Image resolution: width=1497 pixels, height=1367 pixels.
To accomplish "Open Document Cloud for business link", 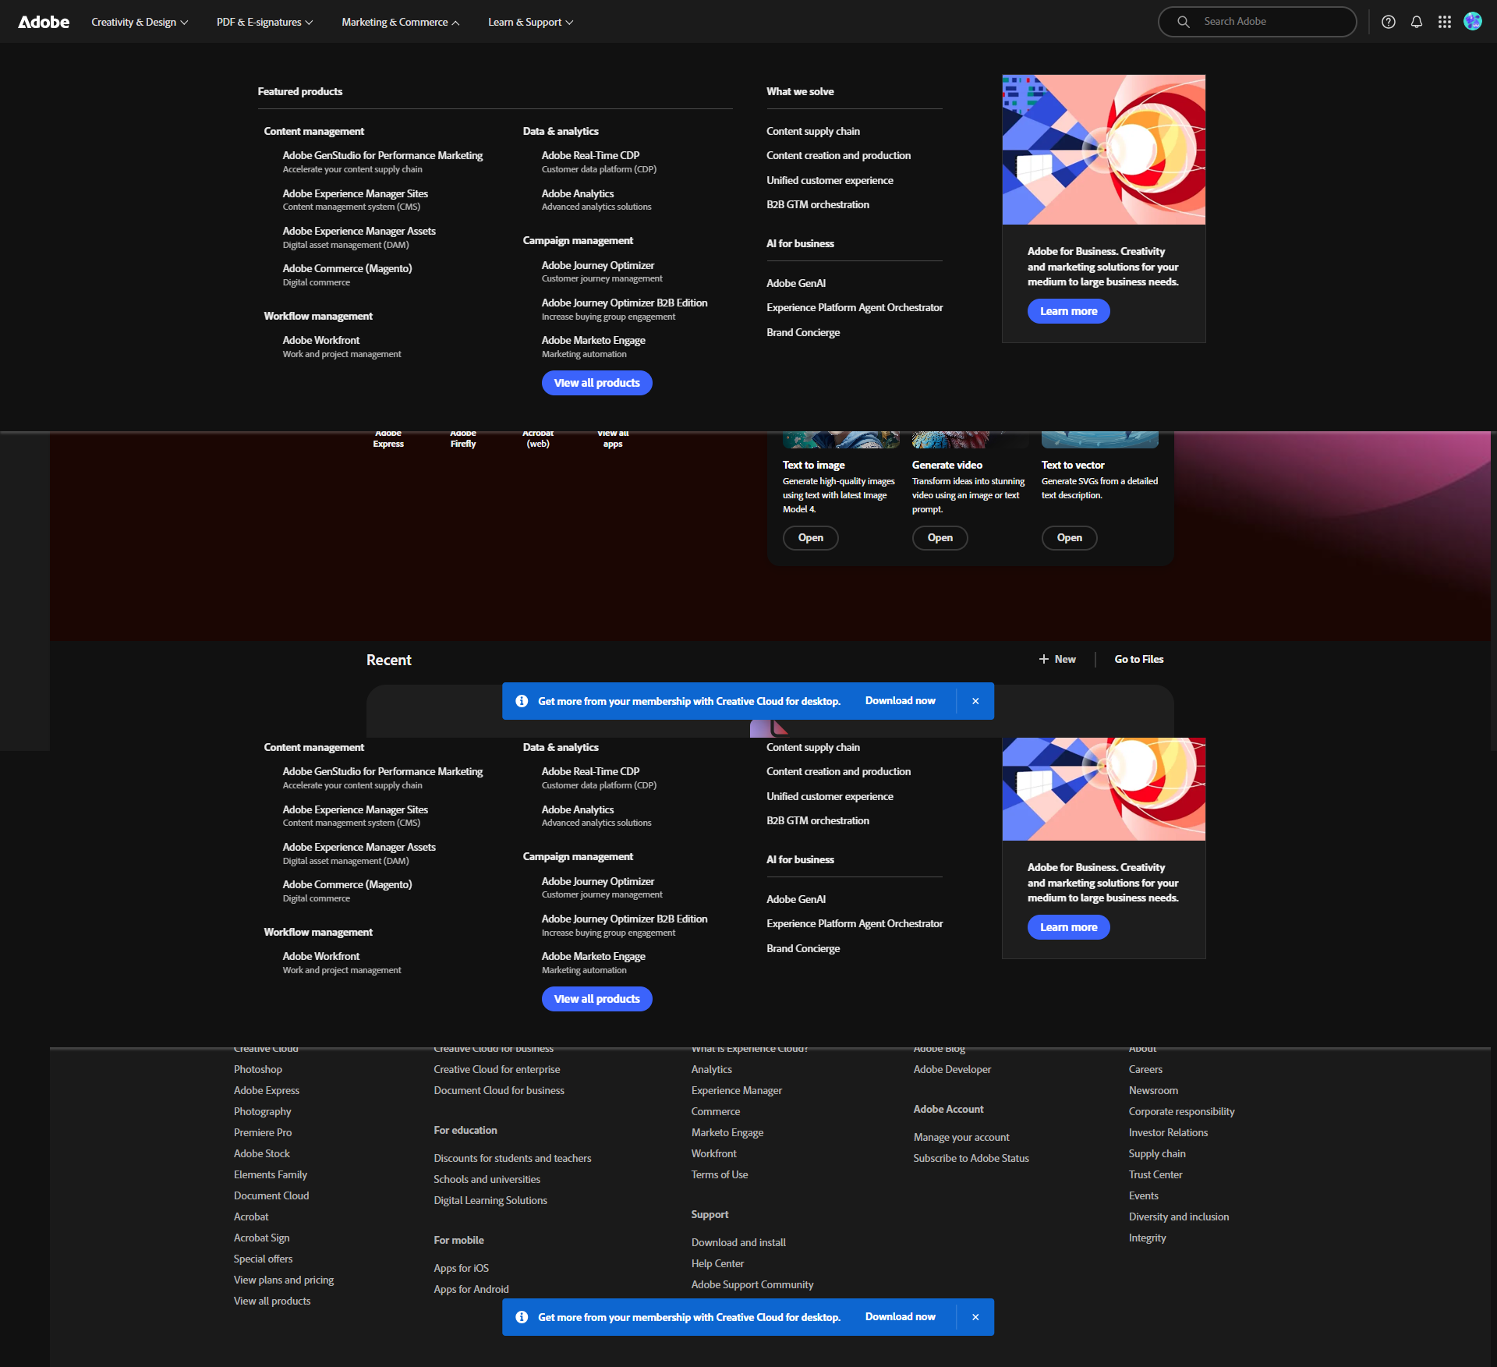I will (x=499, y=1090).
